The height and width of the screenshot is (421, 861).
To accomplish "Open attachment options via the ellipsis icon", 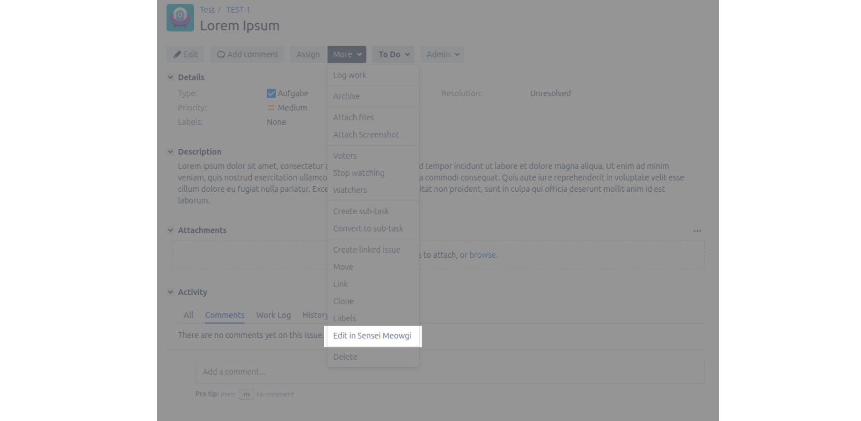I will (697, 230).
